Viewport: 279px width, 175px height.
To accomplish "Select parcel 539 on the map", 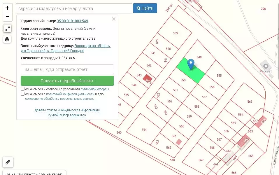I will click(x=175, y=33).
